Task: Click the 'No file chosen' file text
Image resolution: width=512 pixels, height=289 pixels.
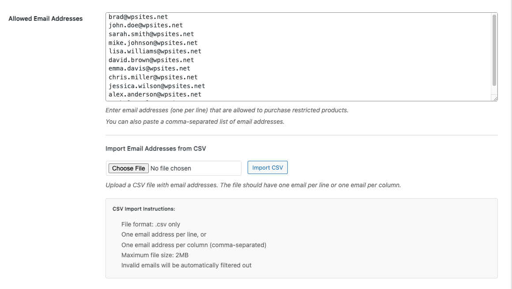Action: coord(171,168)
